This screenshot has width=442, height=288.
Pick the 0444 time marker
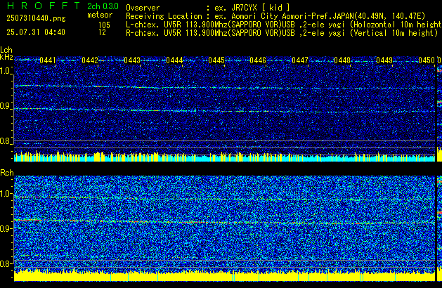point(174,60)
